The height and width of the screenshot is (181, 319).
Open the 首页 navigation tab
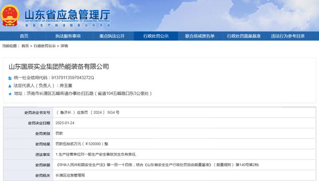point(24,36)
